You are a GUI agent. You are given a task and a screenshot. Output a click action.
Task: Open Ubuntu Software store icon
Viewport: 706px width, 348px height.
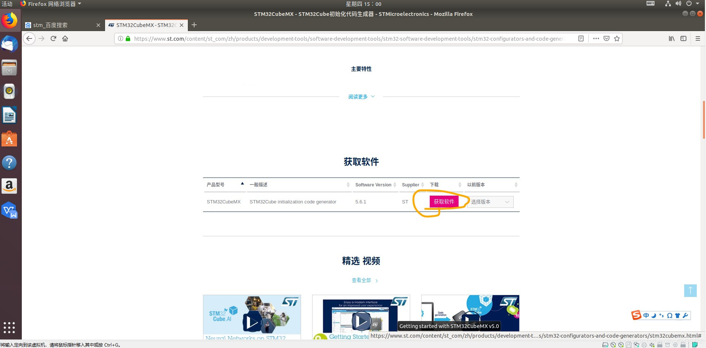9,139
